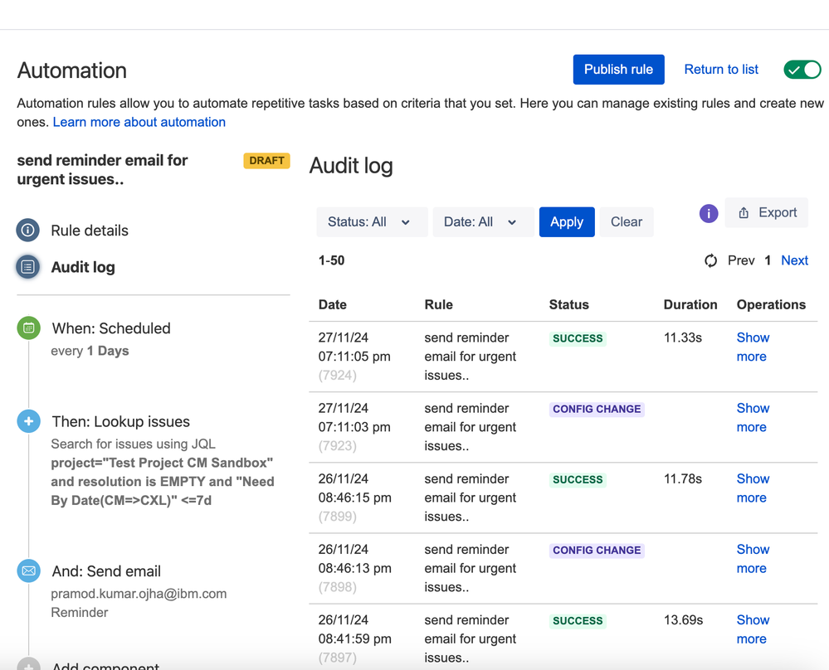829x670 pixels.
Task: Go to Next page of results
Action: click(794, 260)
